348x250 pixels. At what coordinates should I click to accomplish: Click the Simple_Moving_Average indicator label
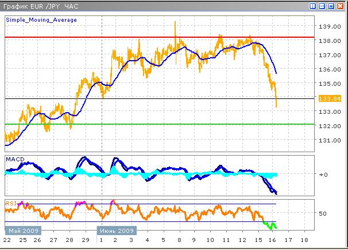pyautogui.click(x=41, y=19)
